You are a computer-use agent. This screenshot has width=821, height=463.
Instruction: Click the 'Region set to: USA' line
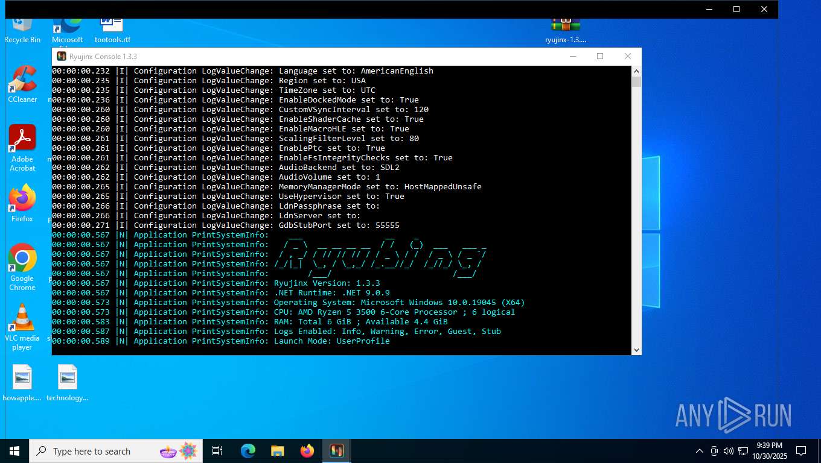click(209, 81)
